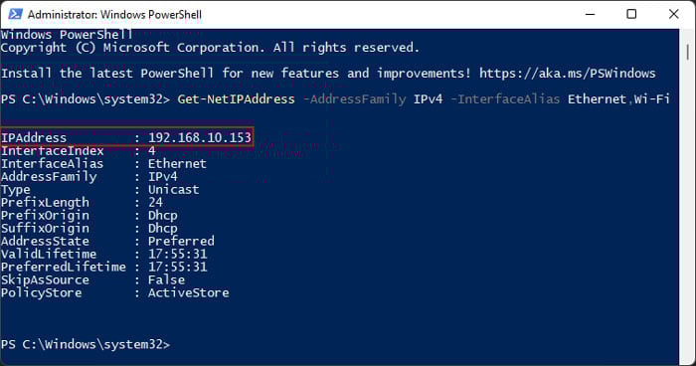Click the ValidLifetime 17:55:31 value
This screenshot has height=366, width=696.
pyautogui.click(x=178, y=254)
